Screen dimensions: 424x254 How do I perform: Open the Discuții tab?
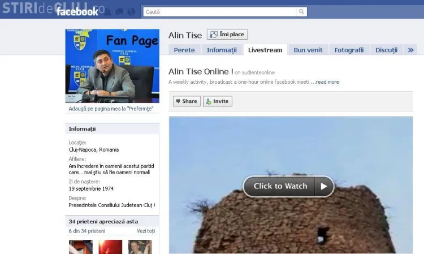pos(386,50)
